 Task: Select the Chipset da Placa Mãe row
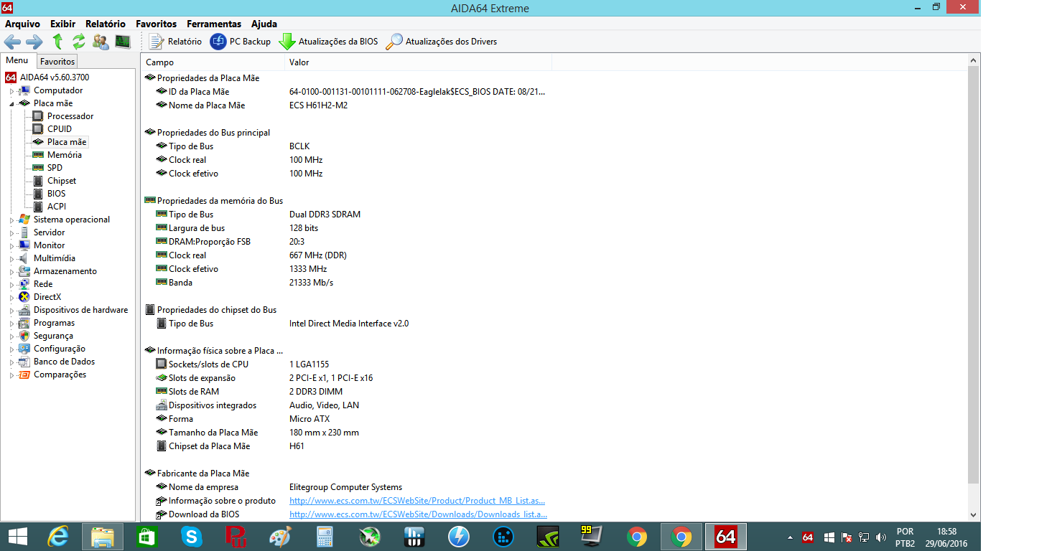pos(554,446)
